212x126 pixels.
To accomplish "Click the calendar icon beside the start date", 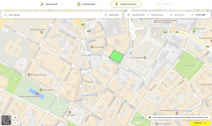I will tap(129, 15).
